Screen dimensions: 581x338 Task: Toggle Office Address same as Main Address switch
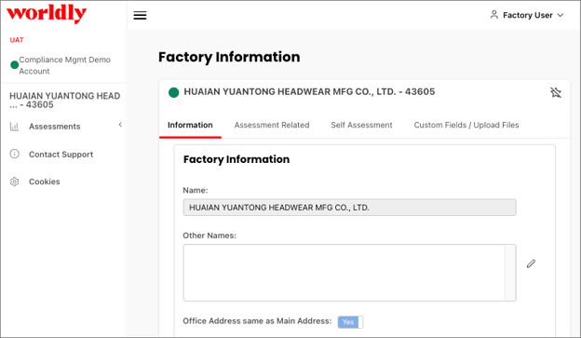point(350,321)
